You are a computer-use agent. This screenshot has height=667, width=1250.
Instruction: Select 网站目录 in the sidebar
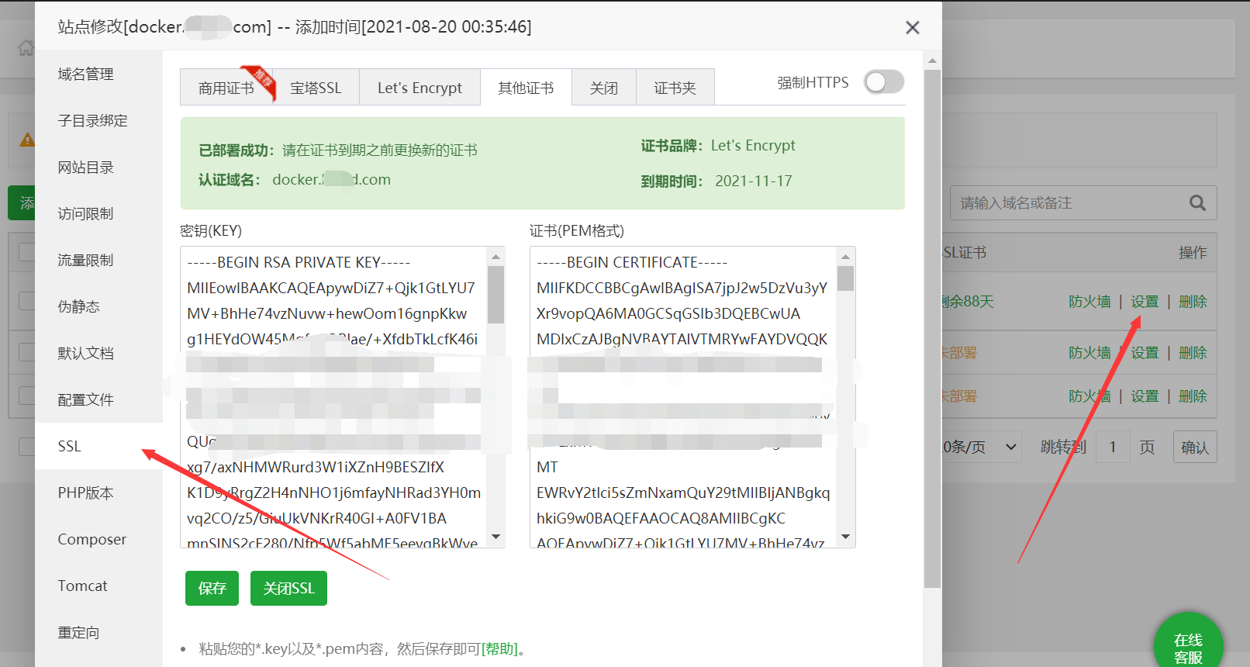(x=85, y=168)
